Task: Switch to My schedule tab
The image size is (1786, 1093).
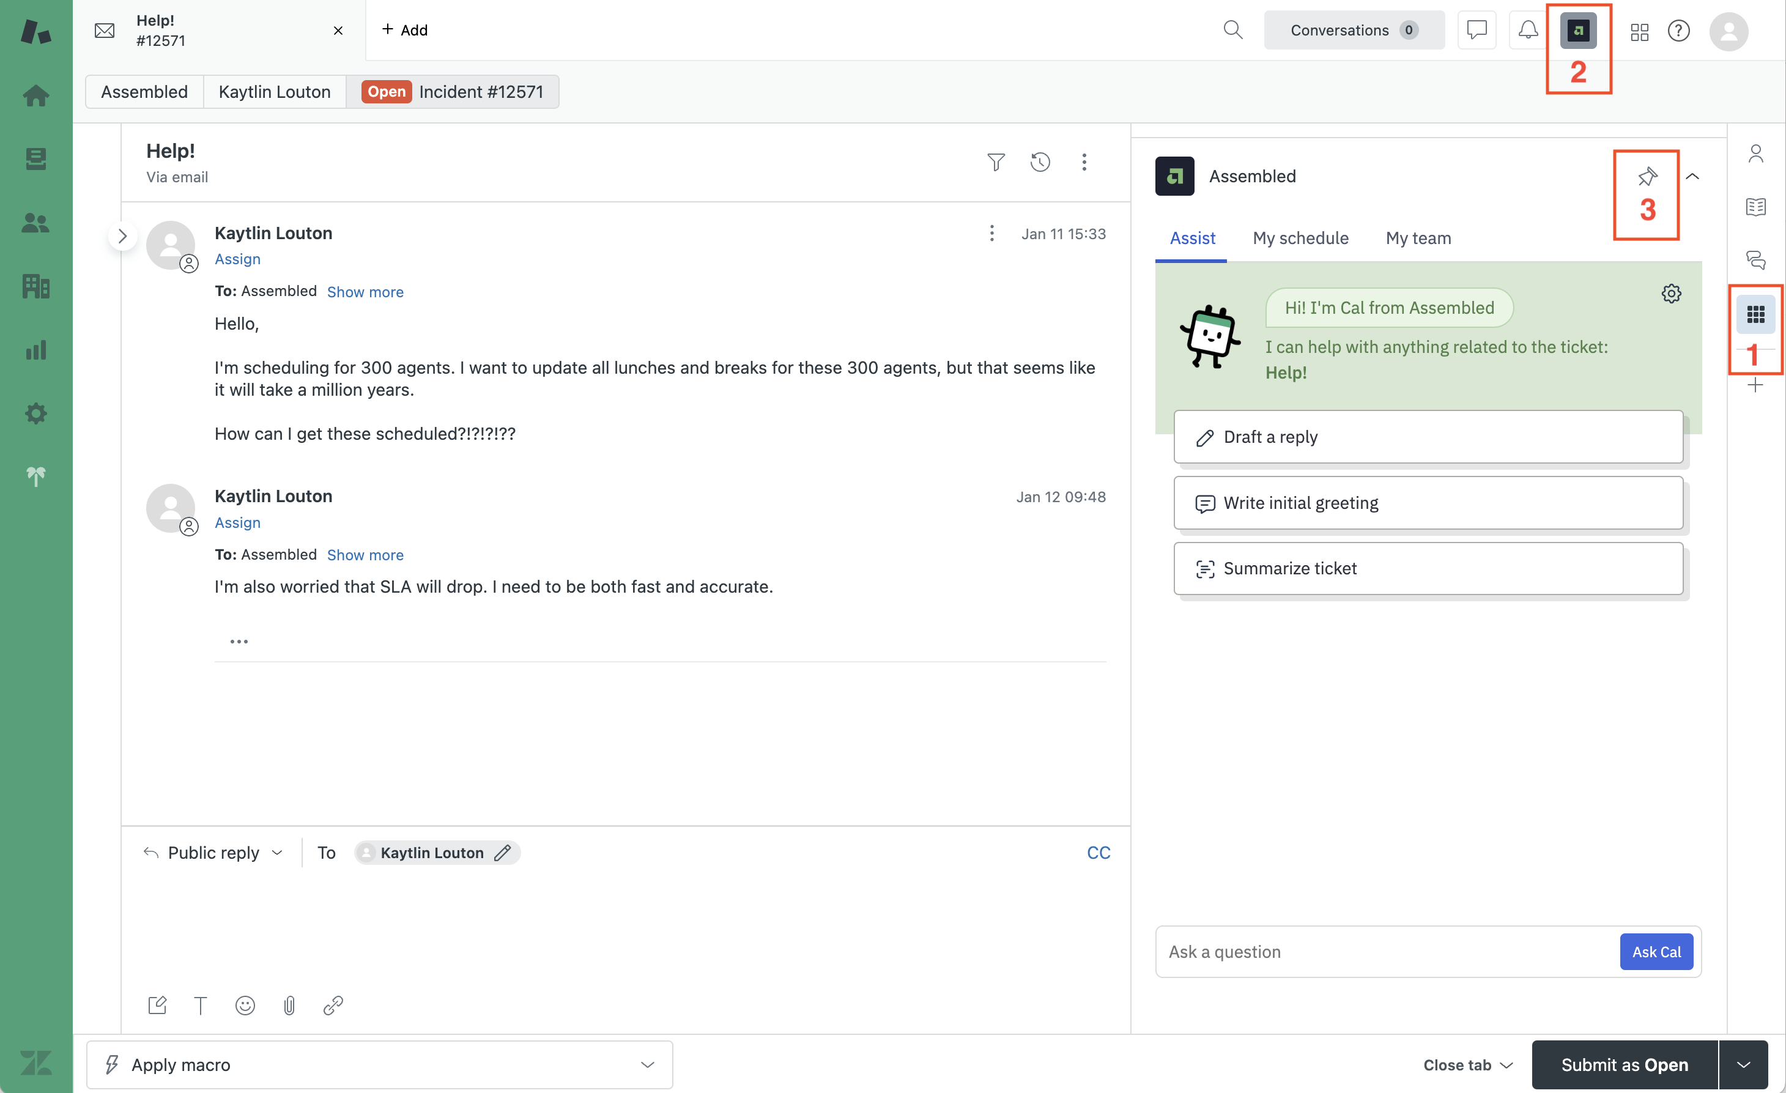Action: [x=1300, y=238]
